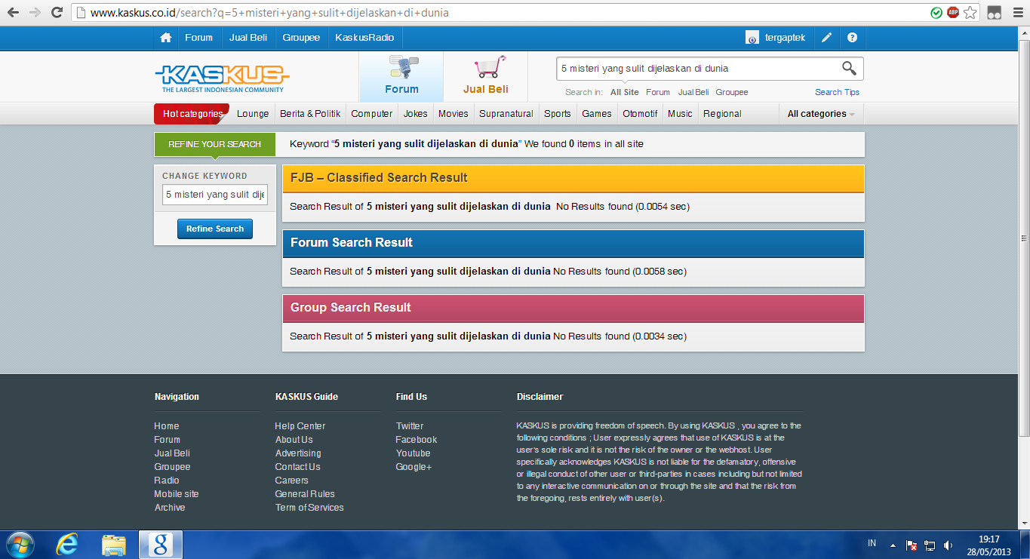This screenshot has height=559, width=1030.
Task: Click the Windows Start button
Action: coord(20,544)
